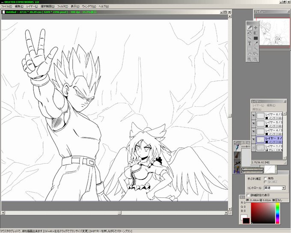Select the Move tool (cross arrows)

(256, 28)
